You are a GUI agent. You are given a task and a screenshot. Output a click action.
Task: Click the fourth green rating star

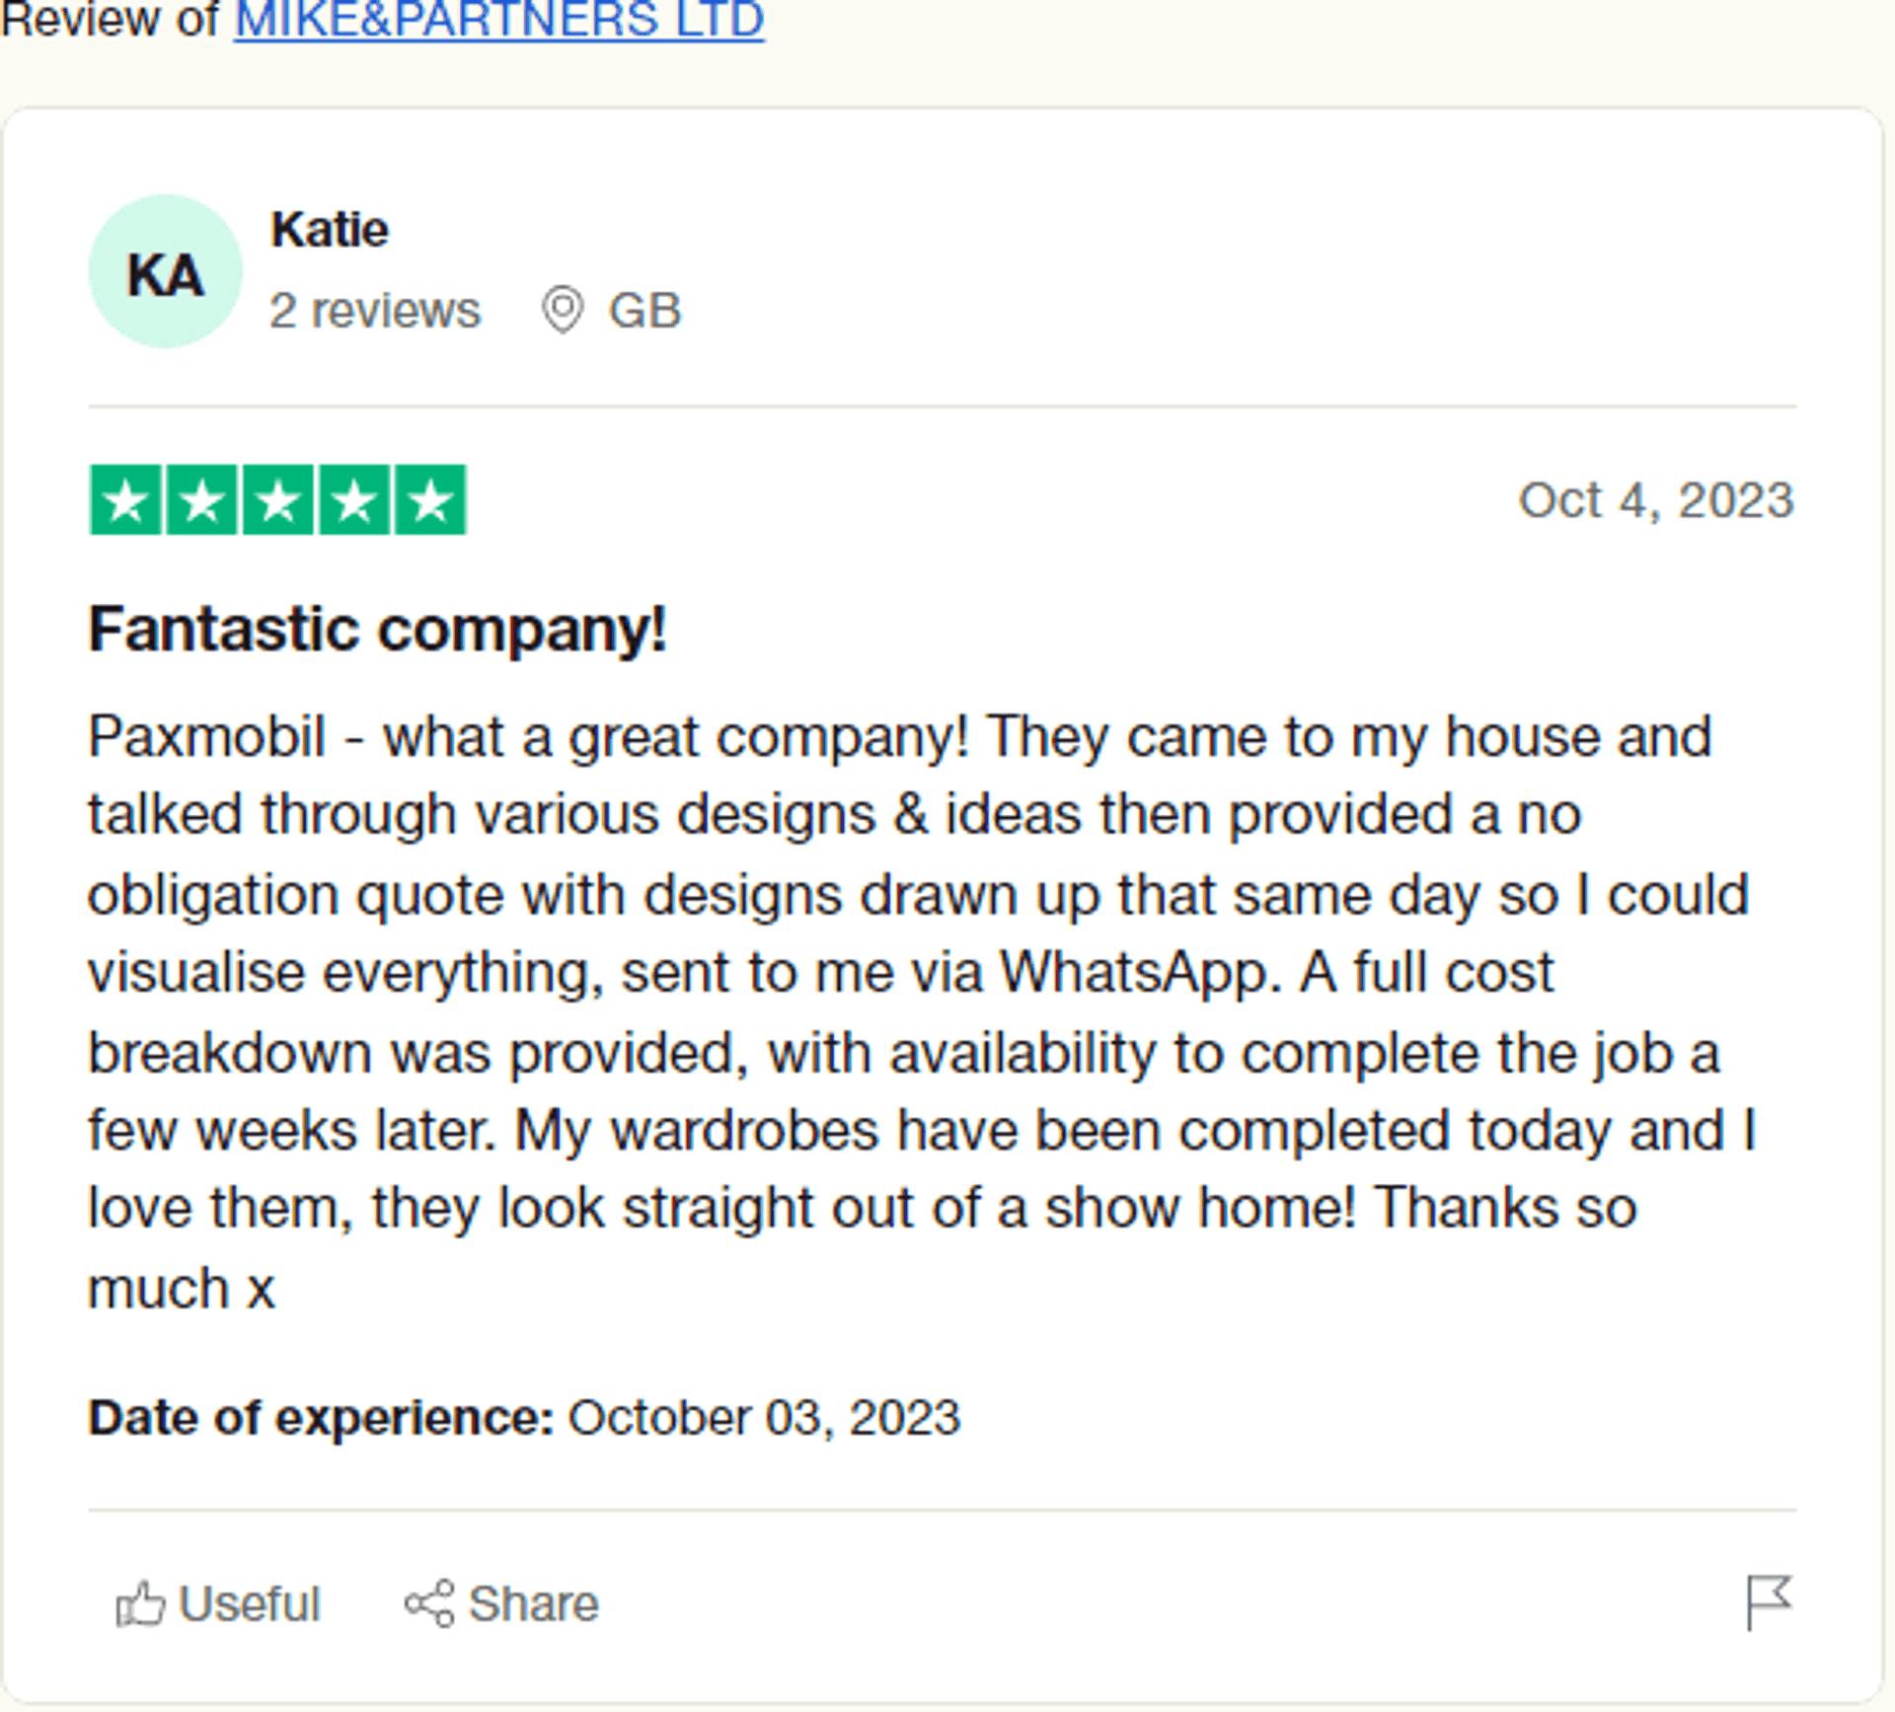[x=354, y=500]
